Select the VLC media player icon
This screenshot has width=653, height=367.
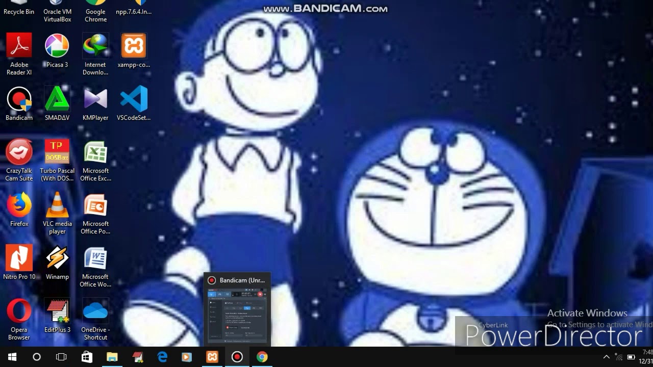(57, 213)
